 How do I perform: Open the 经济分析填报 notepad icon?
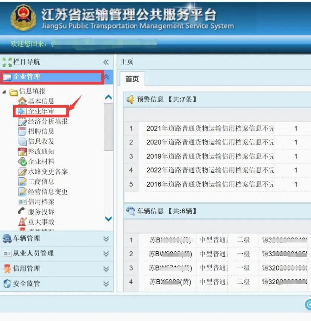pyautogui.click(x=22, y=122)
